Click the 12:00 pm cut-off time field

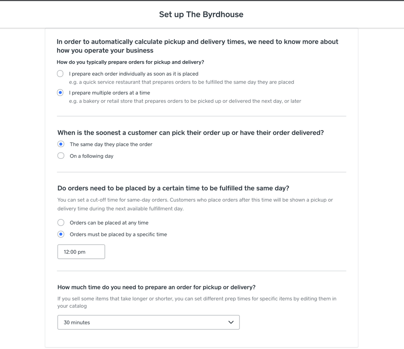click(81, 252)
